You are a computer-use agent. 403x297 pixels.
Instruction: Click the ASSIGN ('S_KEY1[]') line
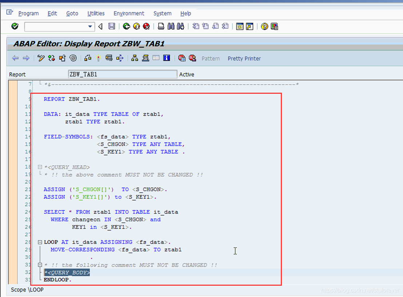(x=100, y=197)
